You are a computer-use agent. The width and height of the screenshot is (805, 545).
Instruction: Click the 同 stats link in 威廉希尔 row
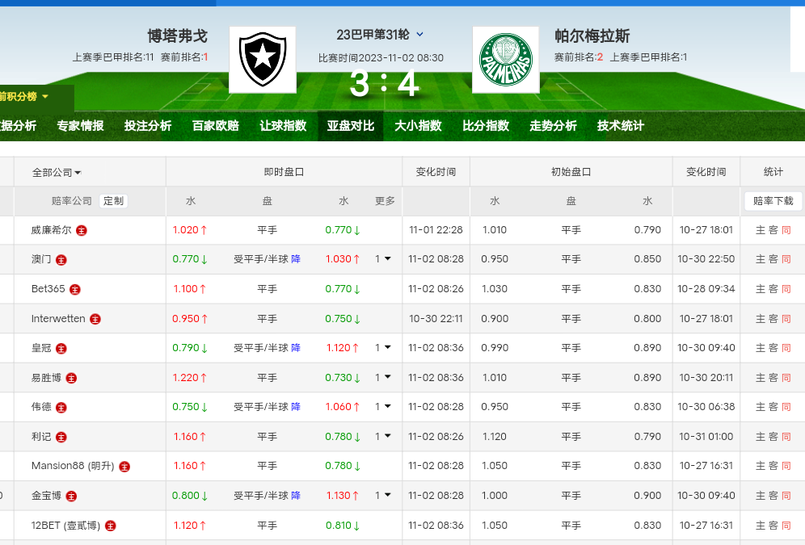pyautogui.click(x=786, y=230)
